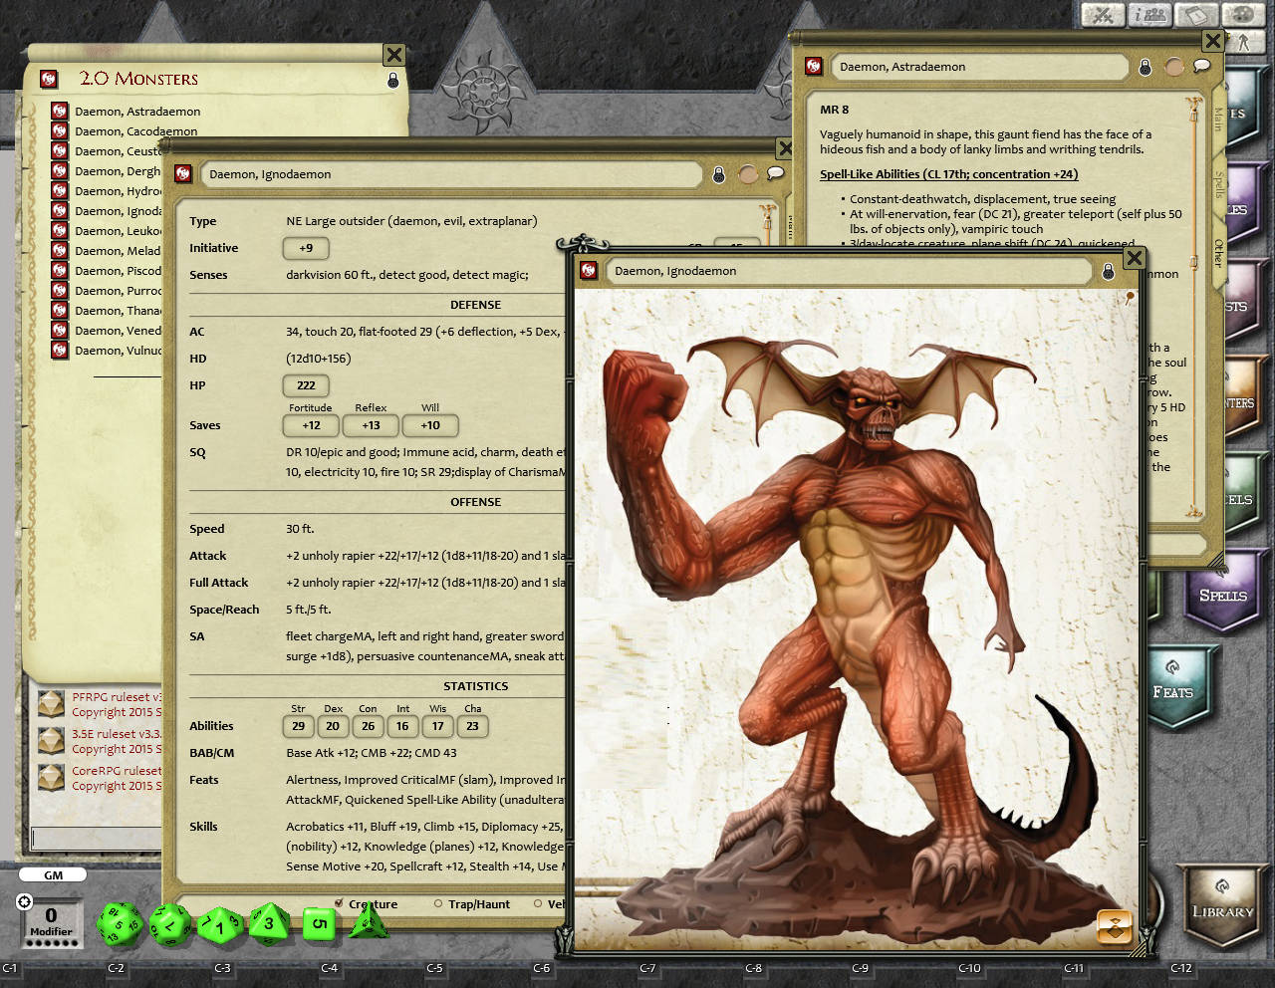Open the module Library book icon
Image resolution: width=1275 pixels, height=988 pixels.
1197,15
